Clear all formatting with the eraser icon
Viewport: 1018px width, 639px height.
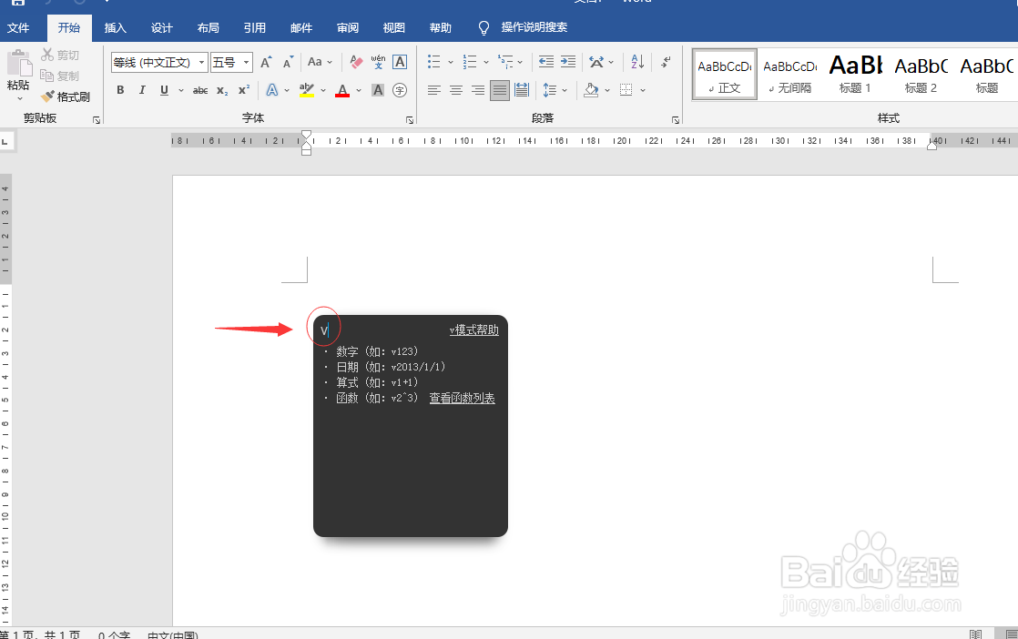tap(356, 62)
